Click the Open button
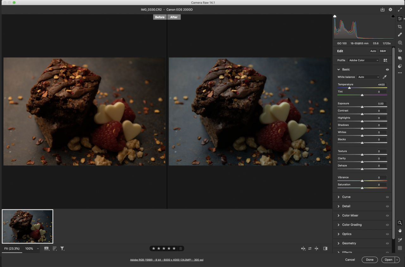 pos(388,260)
